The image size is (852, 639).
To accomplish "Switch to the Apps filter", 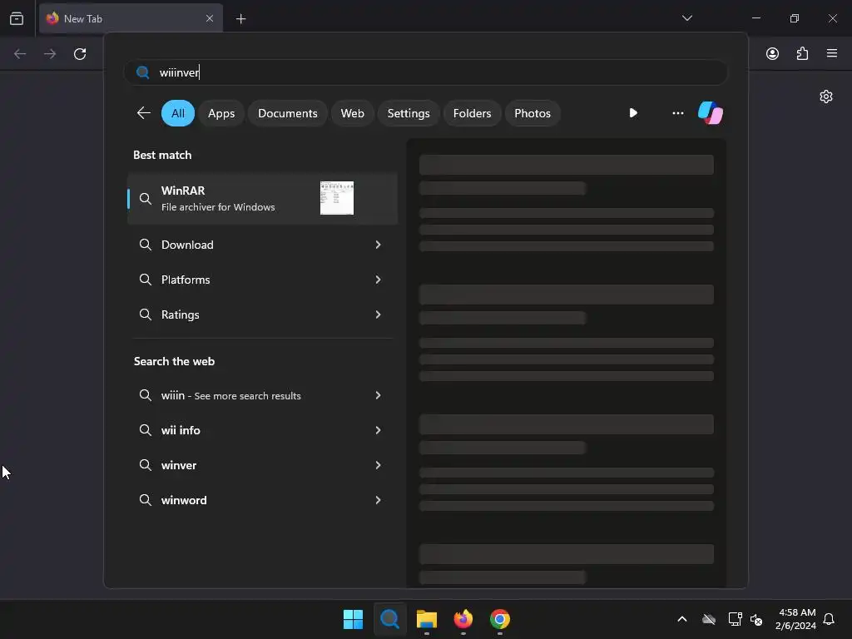I will coord(221,113).
